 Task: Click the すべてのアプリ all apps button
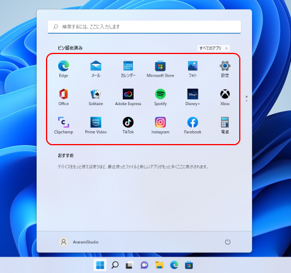[x=214, y=48]
